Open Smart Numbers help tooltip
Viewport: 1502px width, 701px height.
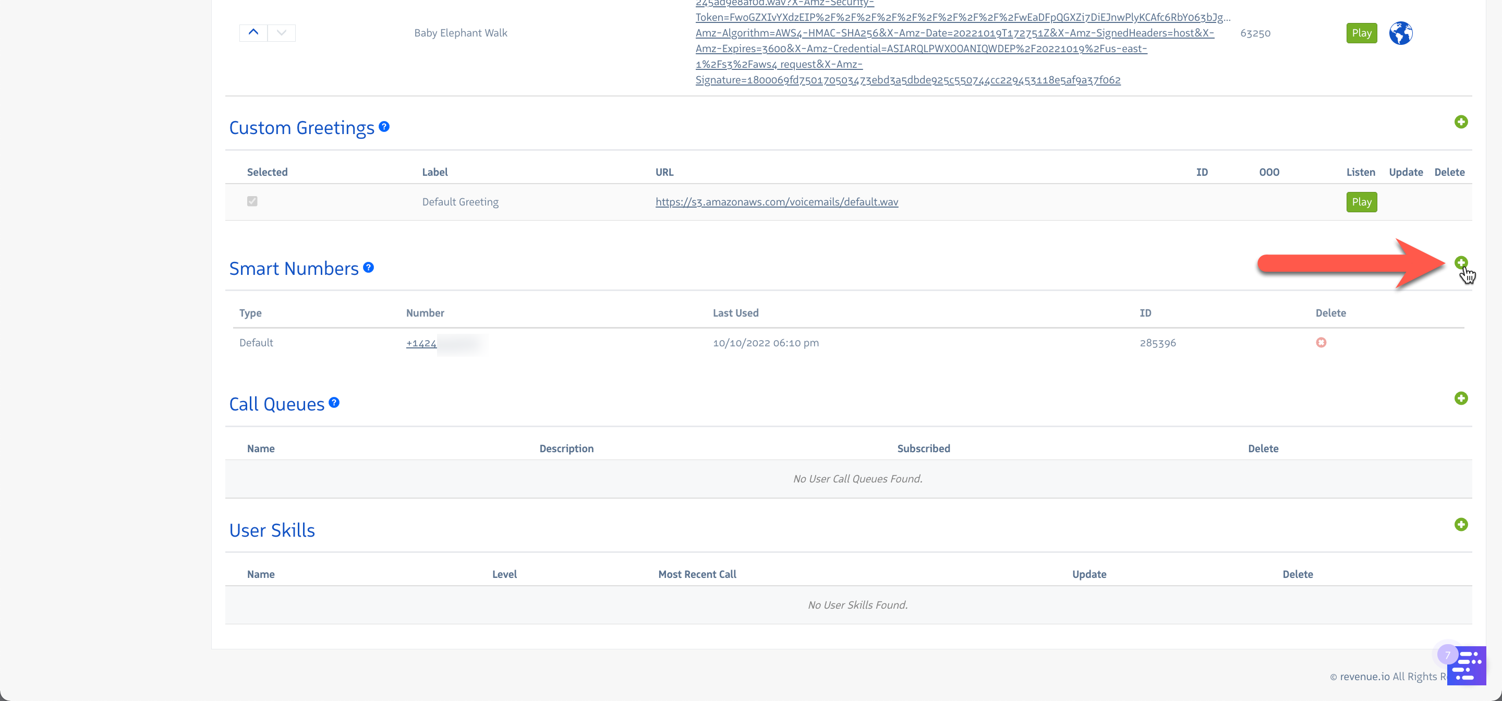pyautogui.click(x=369, y=267)
